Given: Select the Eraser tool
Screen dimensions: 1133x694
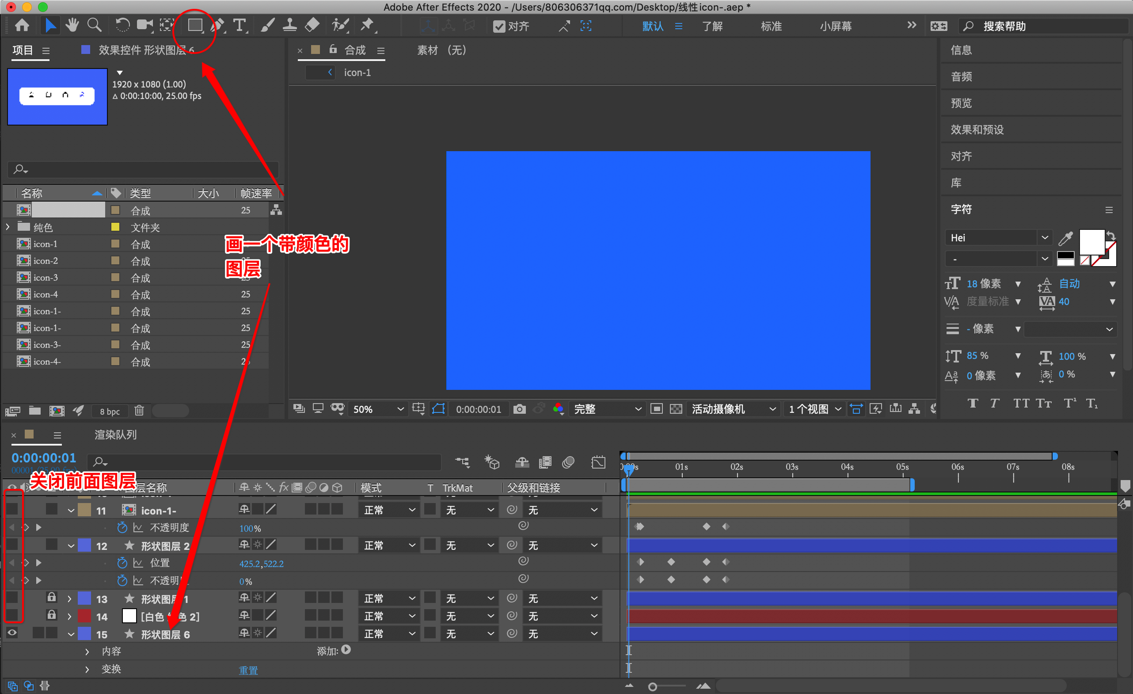Looking at the screenshot, I should tap(312, 25).
